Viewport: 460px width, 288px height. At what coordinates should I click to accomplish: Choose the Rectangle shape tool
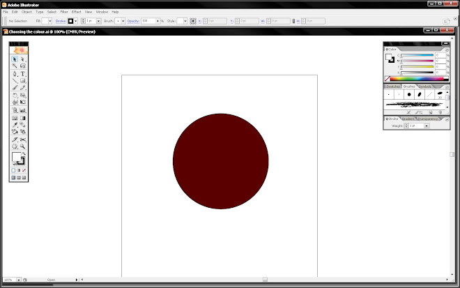tap(22, 80)
